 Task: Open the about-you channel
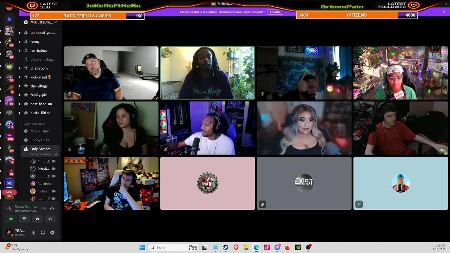(x=40, y=33)
